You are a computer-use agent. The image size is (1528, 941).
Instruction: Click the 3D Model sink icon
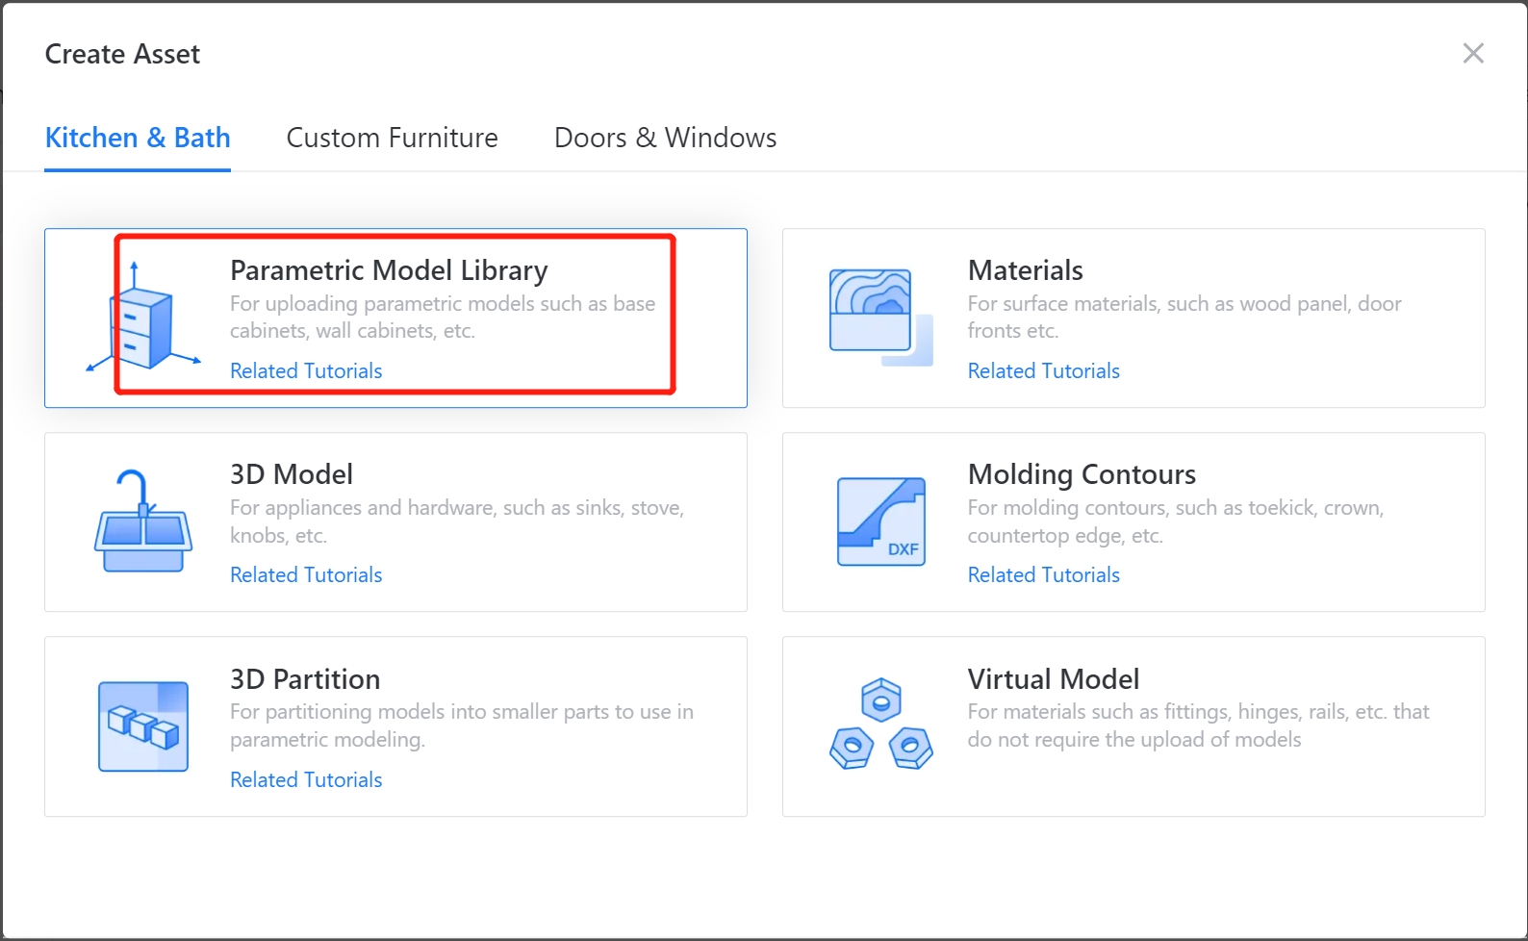tap(143, 522)
